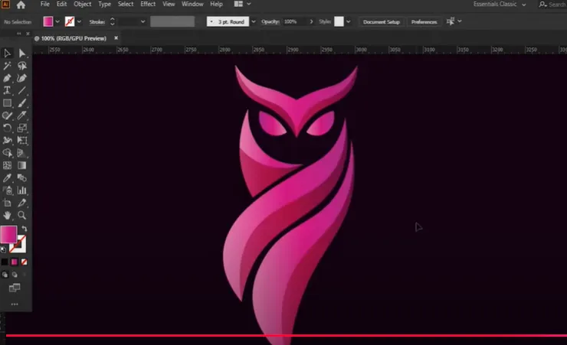The width and height of the screenshot is (567, 345).
Task: Choose the Slice tool
Action: 22,203
